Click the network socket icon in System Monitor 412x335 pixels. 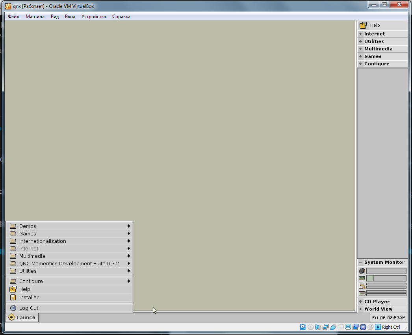click(362, 286)
